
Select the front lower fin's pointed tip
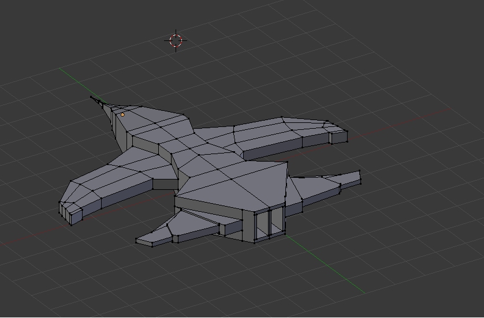(137, 240)
